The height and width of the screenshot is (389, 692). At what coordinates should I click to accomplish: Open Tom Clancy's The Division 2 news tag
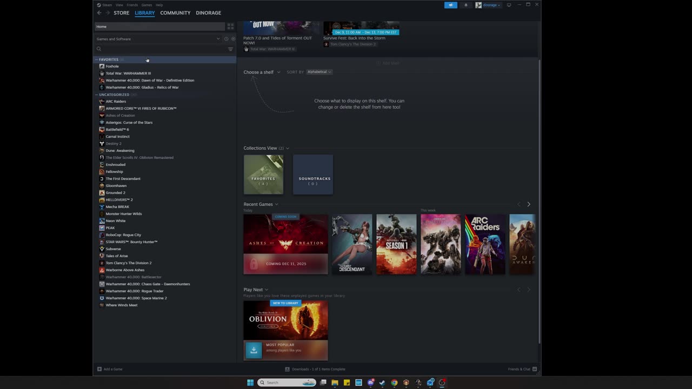point(350,44)
